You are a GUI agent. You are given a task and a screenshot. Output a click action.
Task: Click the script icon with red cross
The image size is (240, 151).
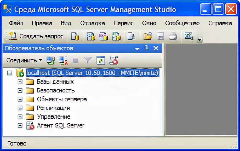pos(114,60)
